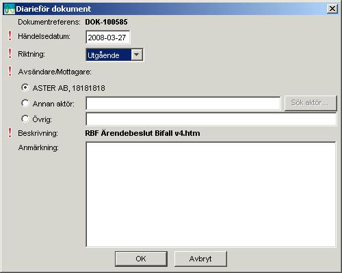
Task: Close the Diarieför dokument dialog
Action: point(332,9)
